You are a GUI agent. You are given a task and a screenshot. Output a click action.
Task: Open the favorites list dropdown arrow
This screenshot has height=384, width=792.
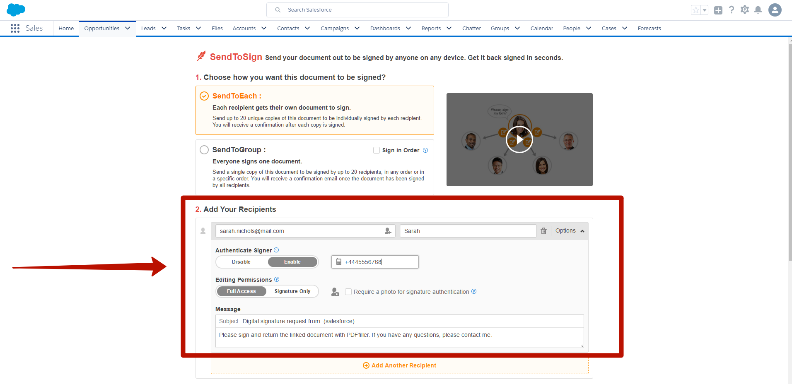coord(705,10)
